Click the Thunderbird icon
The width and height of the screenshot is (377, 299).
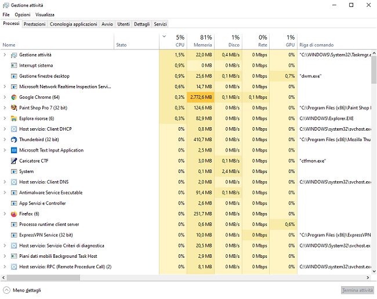[14, 139]
